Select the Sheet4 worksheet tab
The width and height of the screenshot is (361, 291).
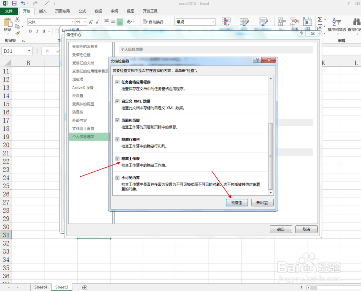[40, 287]
